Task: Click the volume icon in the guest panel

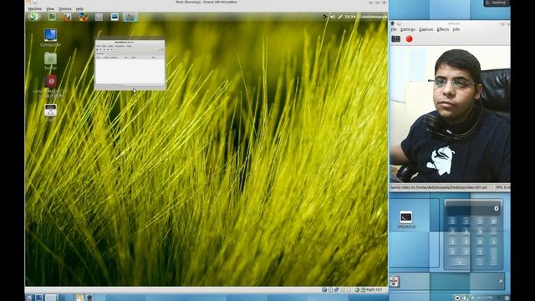Action: point(333,17)
